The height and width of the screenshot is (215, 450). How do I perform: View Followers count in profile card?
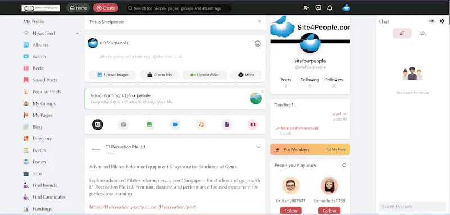(334, 83)
